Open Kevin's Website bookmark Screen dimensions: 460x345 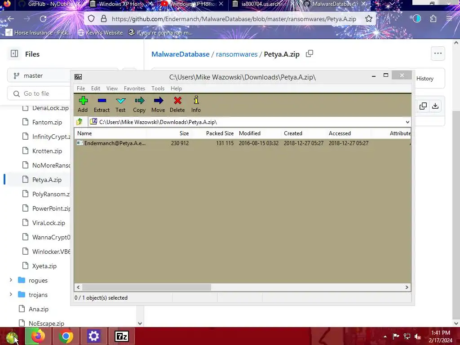(100, 32)
